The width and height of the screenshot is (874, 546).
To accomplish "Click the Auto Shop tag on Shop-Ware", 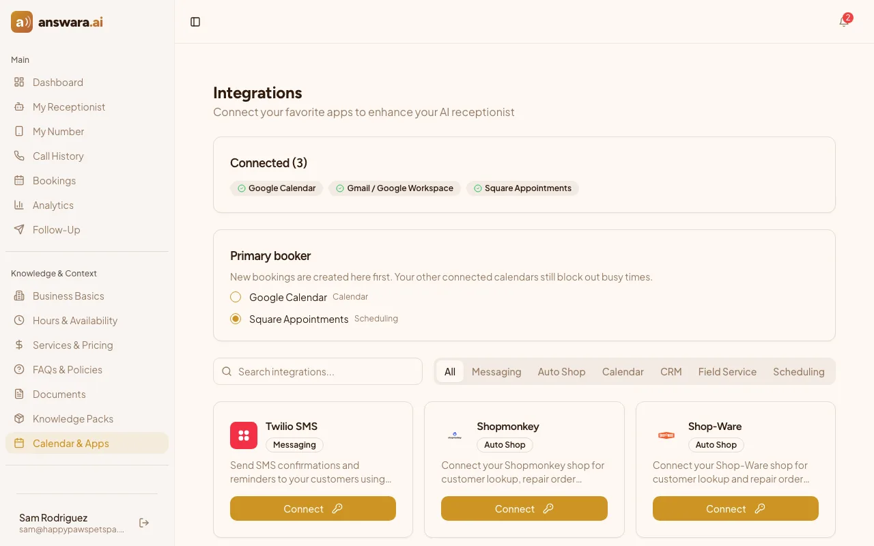I will [716, 444].
